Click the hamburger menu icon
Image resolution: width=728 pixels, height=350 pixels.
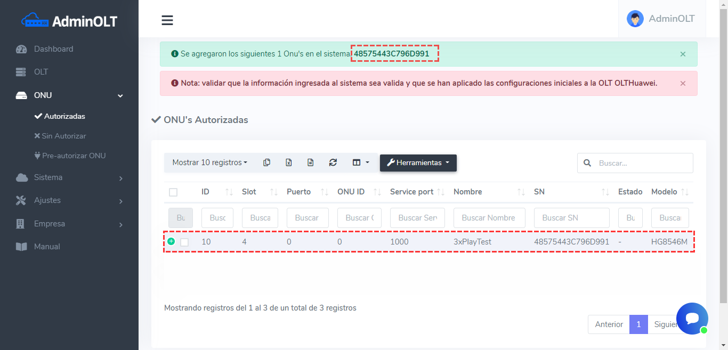[x=167, y=20]
